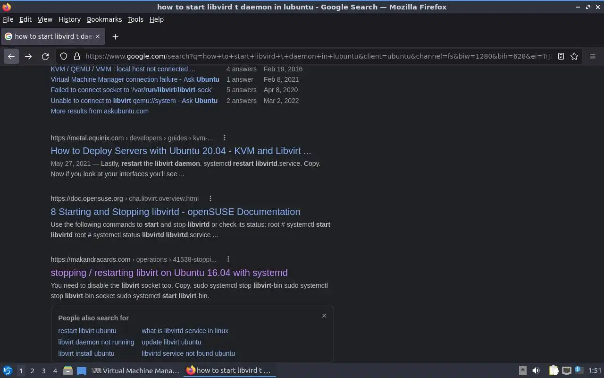Open the Lubuntu application menu
The height and width of the screenshot is (378, 604).
pyautogui.click(x=7, y=371)
